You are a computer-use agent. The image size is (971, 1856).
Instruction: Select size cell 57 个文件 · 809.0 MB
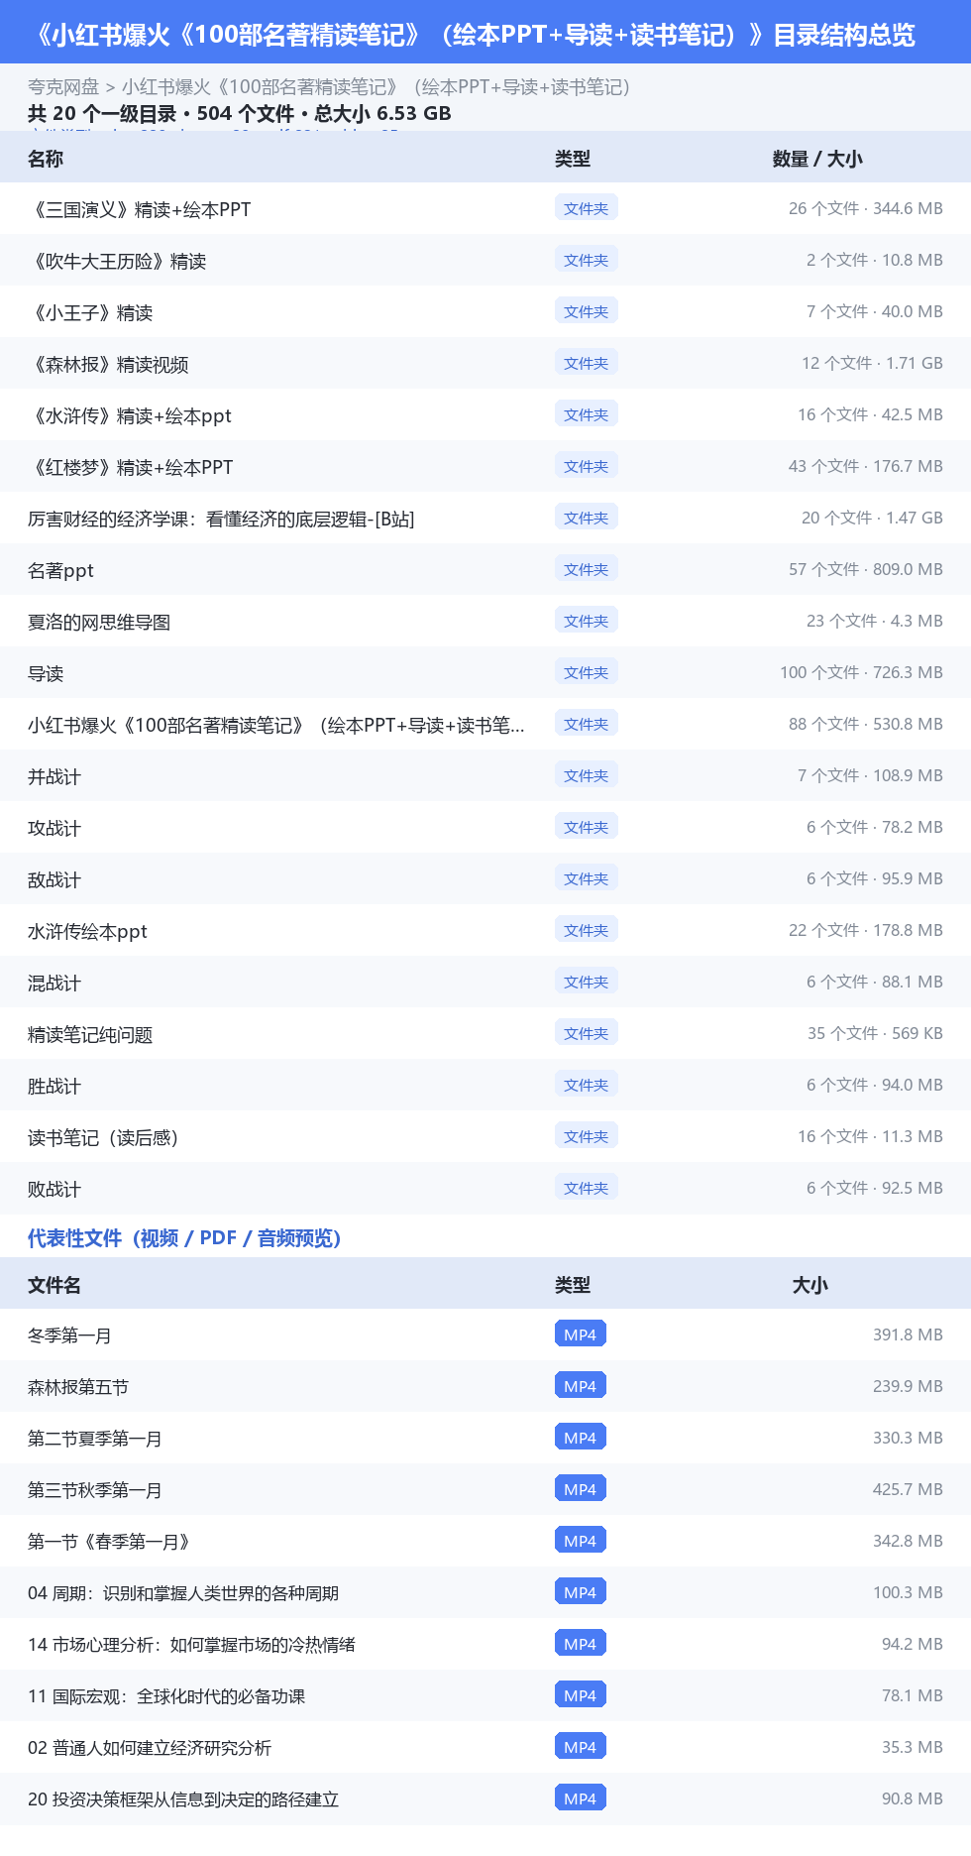pos(866,569)
